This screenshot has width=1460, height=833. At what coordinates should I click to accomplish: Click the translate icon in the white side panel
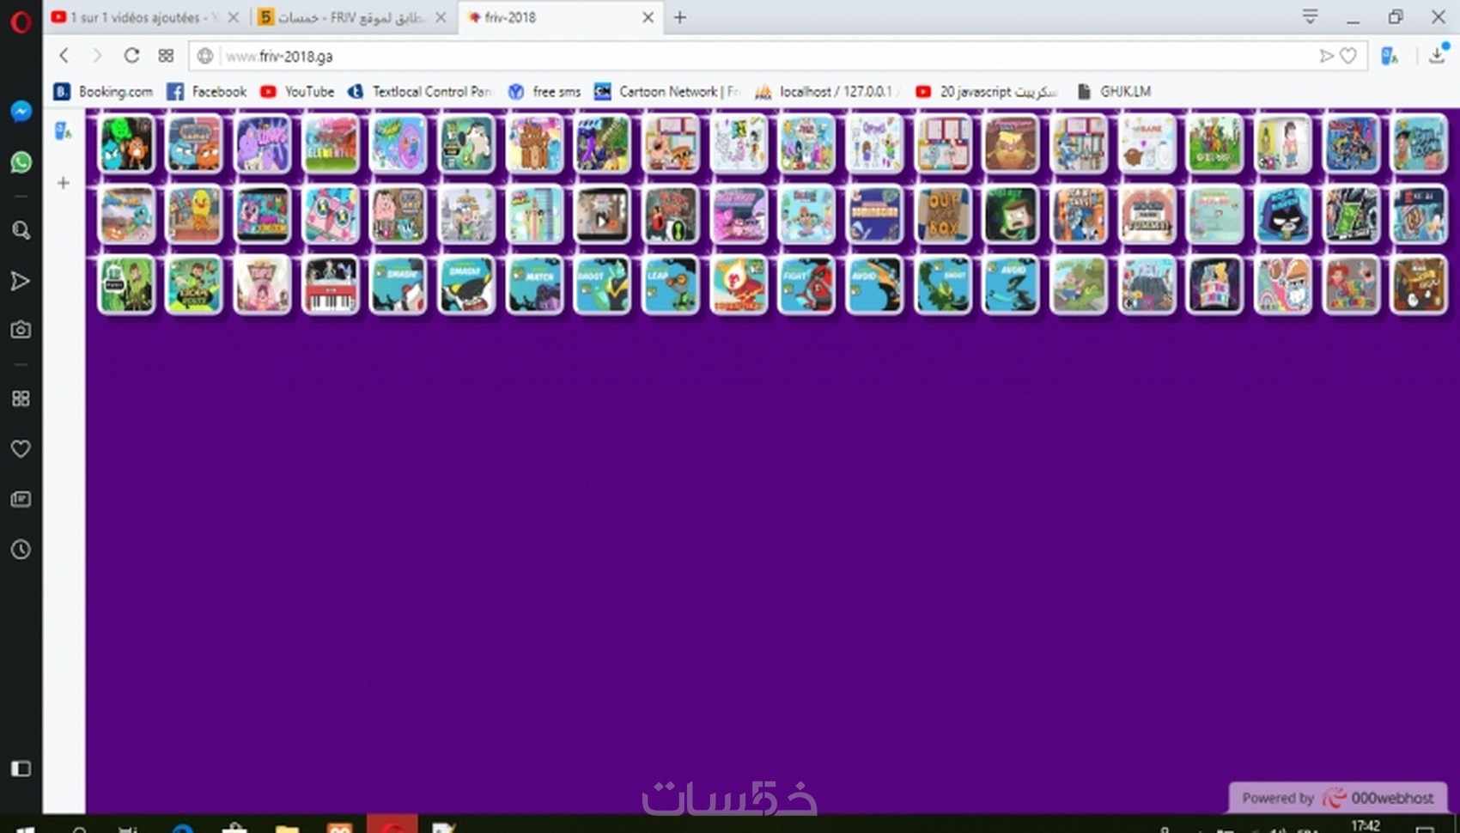64,131
